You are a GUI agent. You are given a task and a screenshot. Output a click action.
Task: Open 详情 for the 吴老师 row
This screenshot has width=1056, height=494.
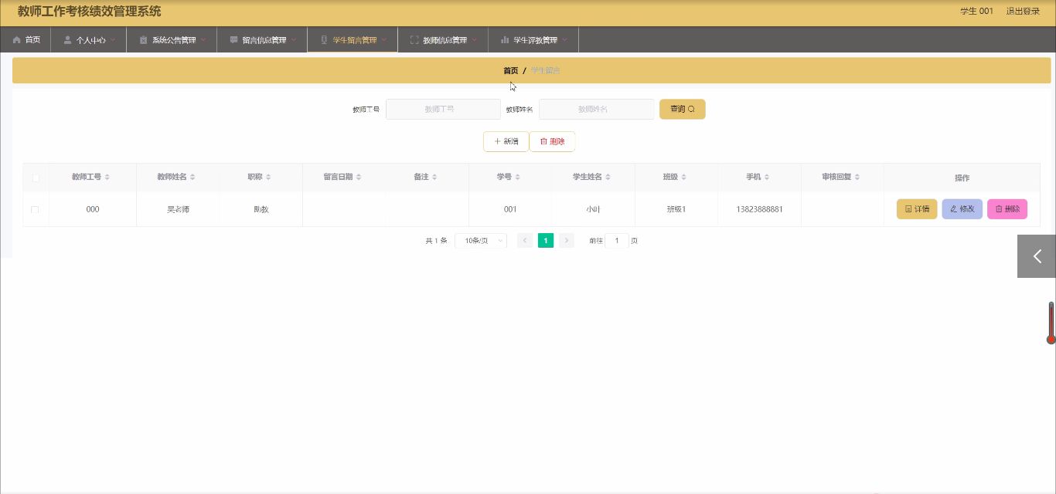pos(917,209)
